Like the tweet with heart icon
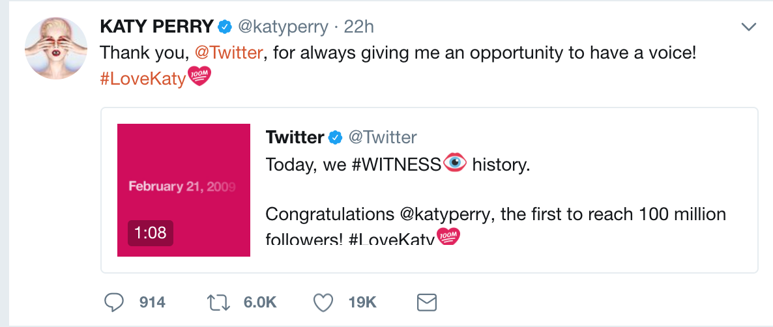This screenshot has height=327, width=773. pyautogui.click(x=323, y=302)
